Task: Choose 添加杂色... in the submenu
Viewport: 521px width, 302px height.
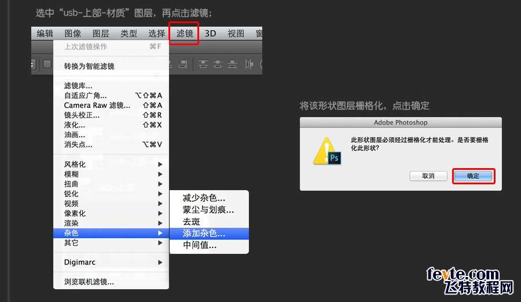Action: click(209, 234)
